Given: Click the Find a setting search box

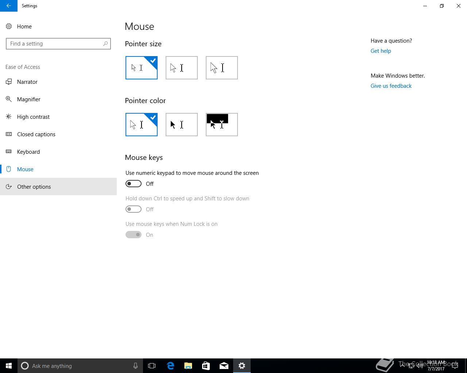Looking at the screenshot, I should (58, 44).
